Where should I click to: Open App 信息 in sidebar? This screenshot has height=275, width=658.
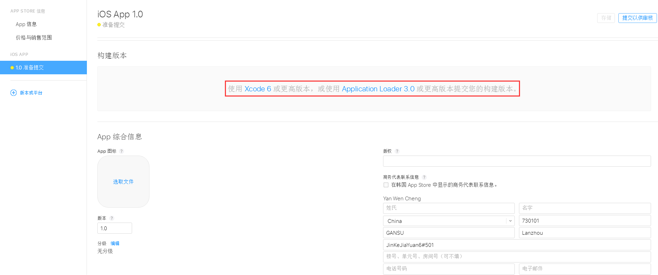26,24
